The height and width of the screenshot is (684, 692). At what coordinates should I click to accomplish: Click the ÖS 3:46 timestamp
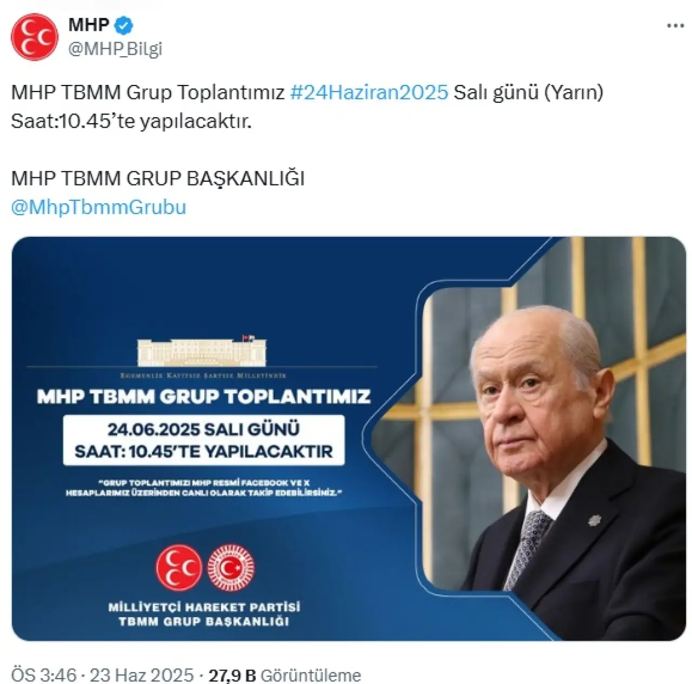(44, 675)
